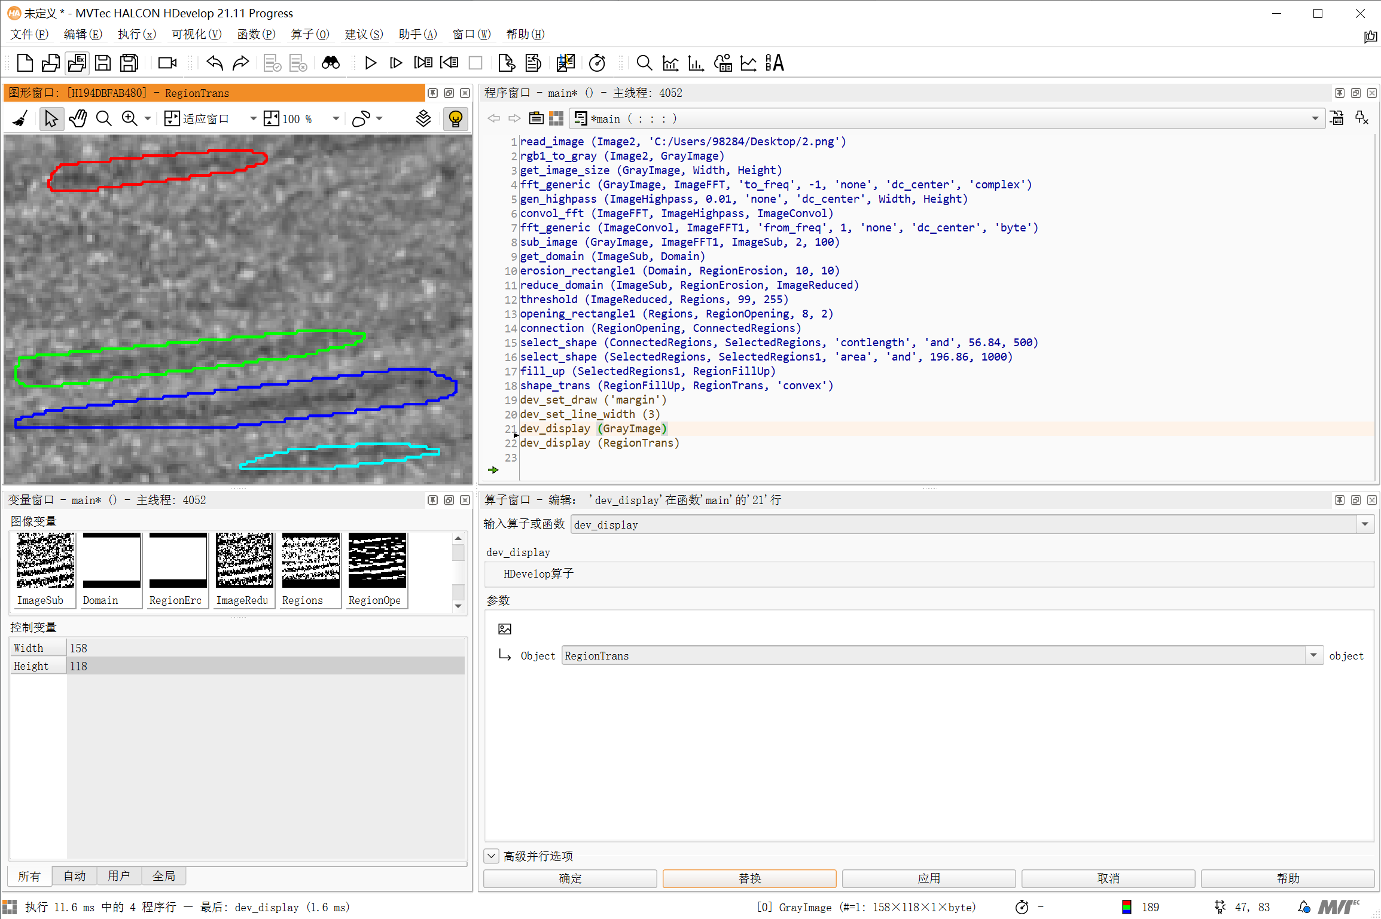Toggle the light bulb hint button
This screenshot has width=1381, height=919.
(456, 119)
